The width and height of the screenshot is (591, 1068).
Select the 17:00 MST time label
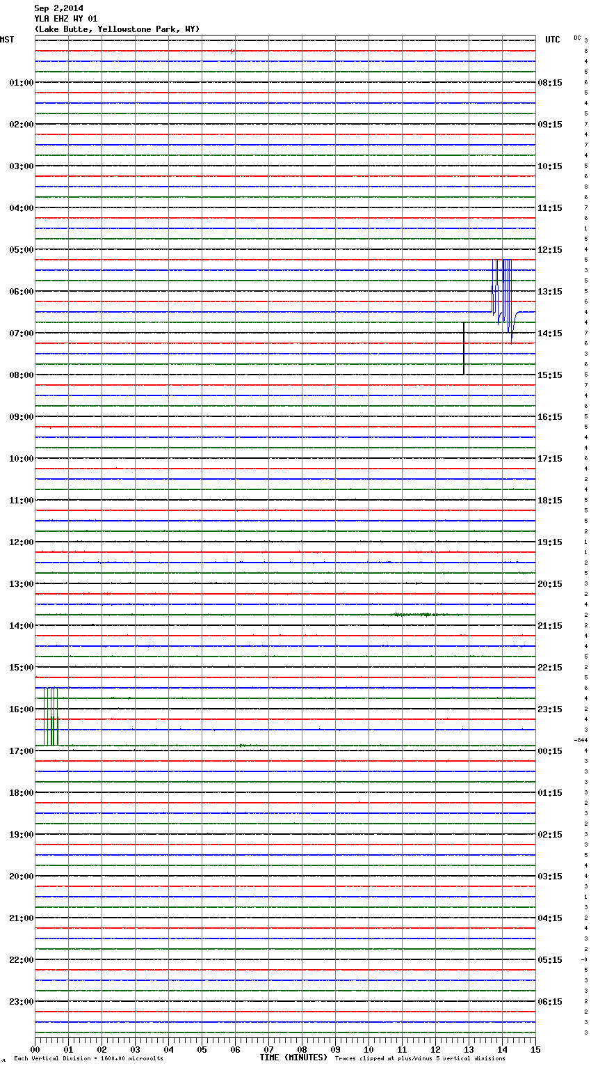pyautogui.click(x=22, y=751)
